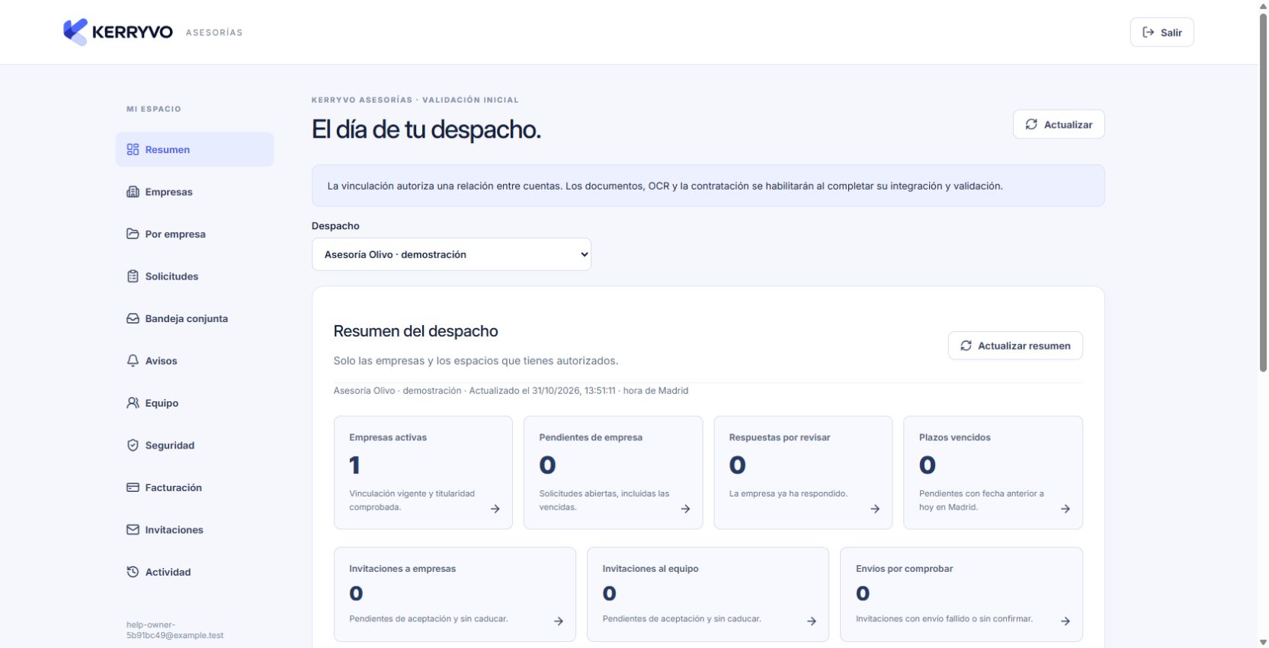1269x648 pixels.
Task: Click arrow on Invitaciones a empresas card
Action: [559, 621]
